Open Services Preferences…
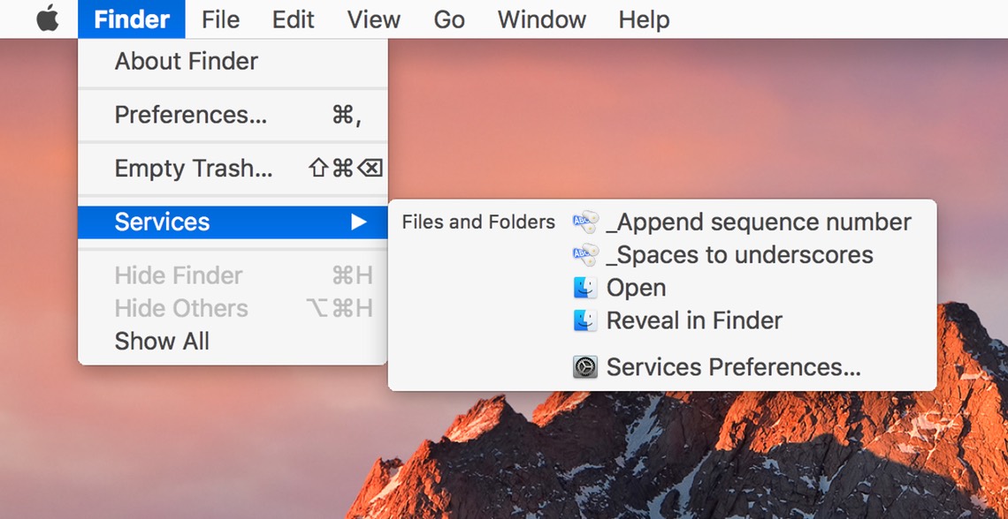Image resolution: width=1008 pixels, height=519 pixels. click(734, 367)
